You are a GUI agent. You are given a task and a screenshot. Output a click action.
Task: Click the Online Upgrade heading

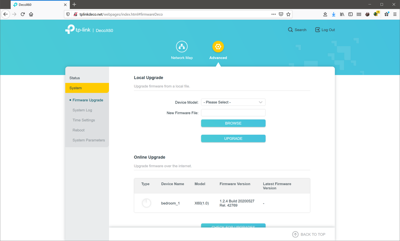pos(150,157)
